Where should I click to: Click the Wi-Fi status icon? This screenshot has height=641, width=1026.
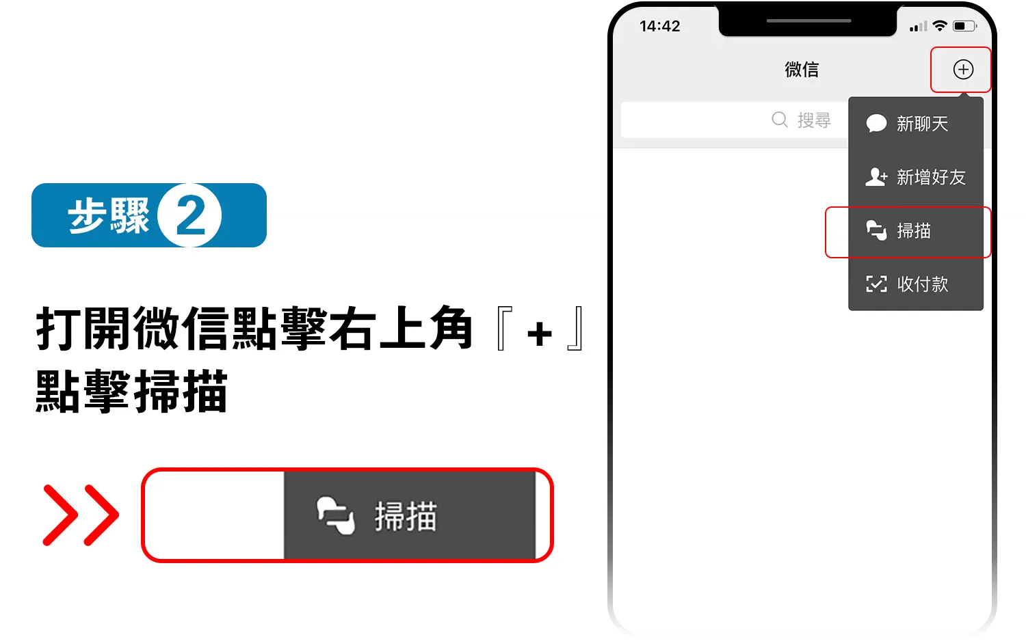pos(940,26)
